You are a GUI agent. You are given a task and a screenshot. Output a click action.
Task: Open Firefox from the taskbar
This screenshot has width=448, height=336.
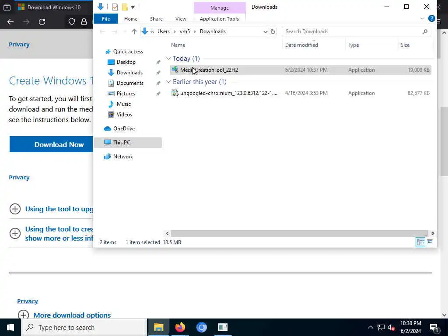180,327
